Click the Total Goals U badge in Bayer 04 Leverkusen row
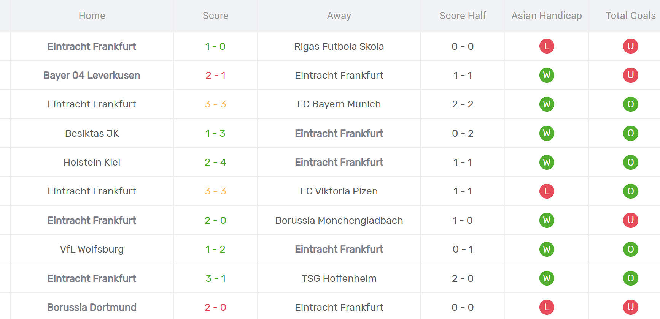Image resolution: width=660 pixels, height=319 pixels. point(630,75)
